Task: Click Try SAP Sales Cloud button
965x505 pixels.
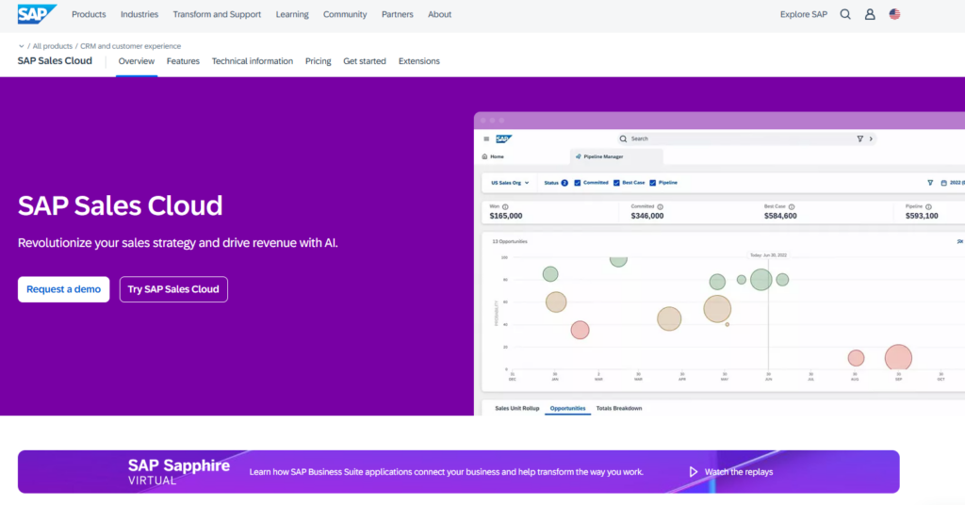Action: (173, 289)
